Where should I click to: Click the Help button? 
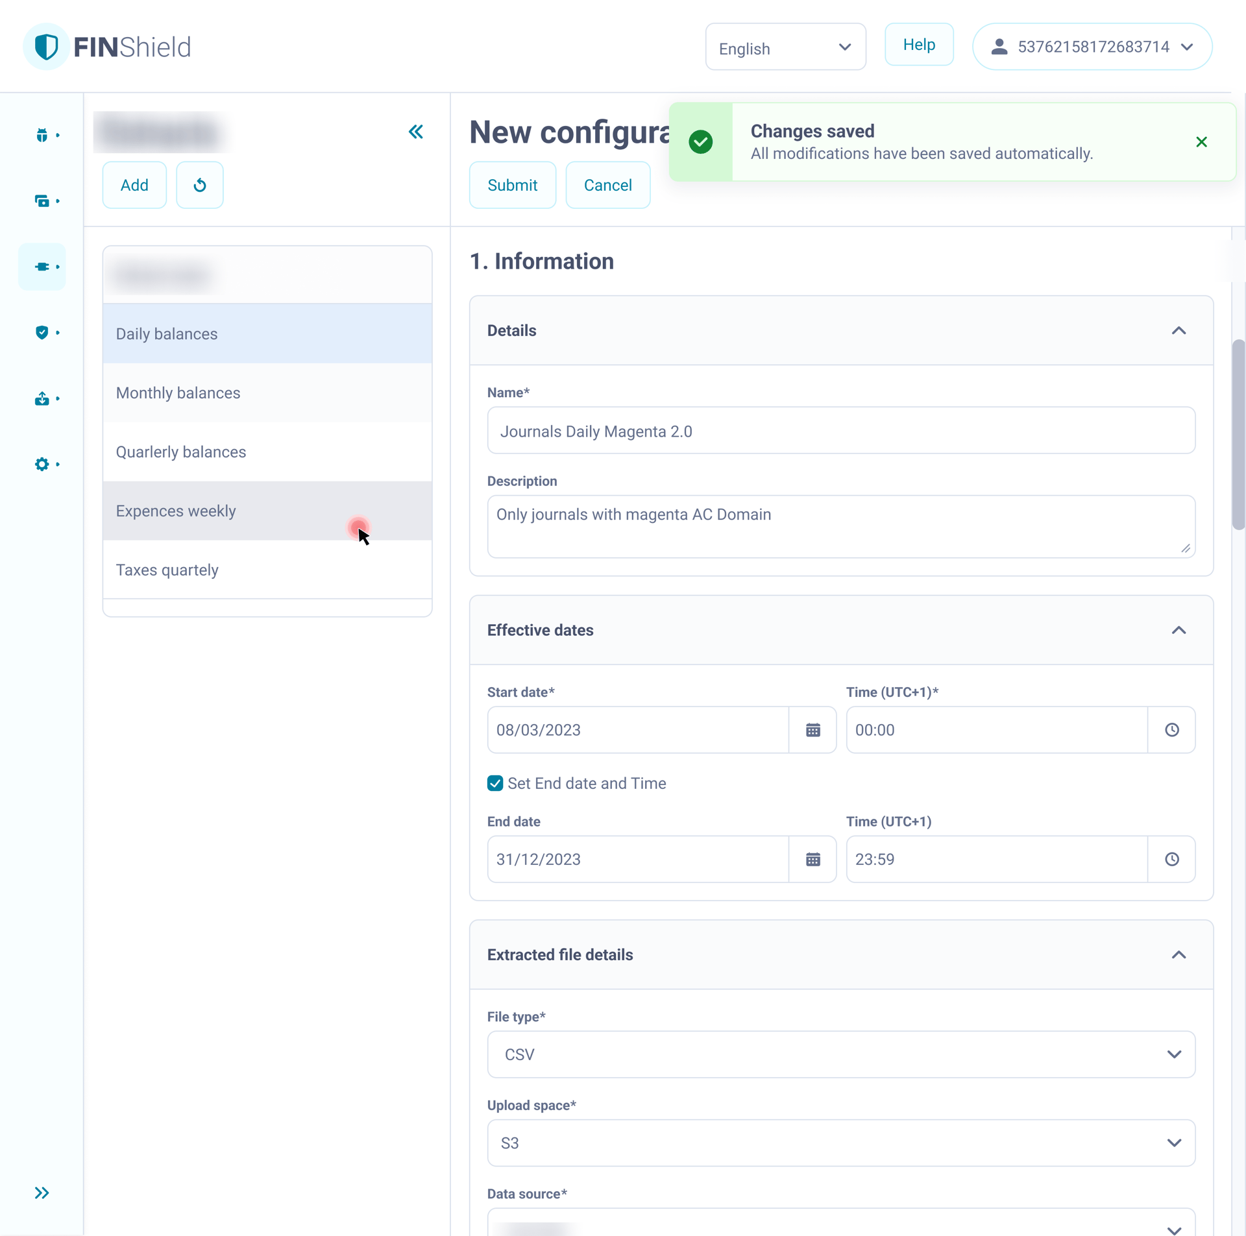tap(919, 45)
